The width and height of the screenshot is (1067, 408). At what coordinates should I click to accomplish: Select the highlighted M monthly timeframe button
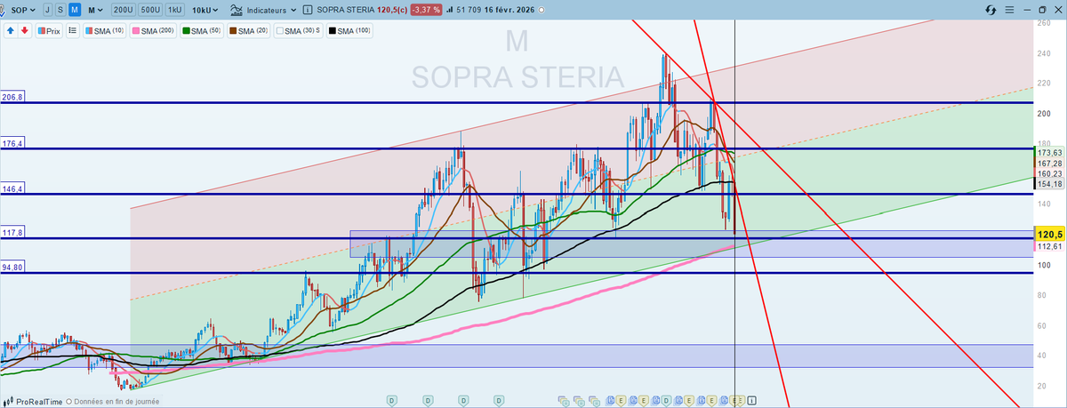coord(75,10)
